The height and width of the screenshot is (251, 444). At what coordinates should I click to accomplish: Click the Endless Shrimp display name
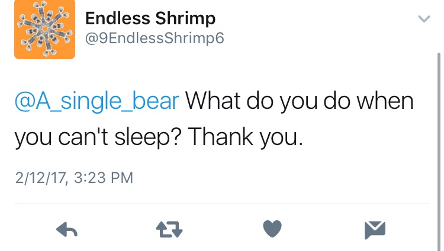150,18
